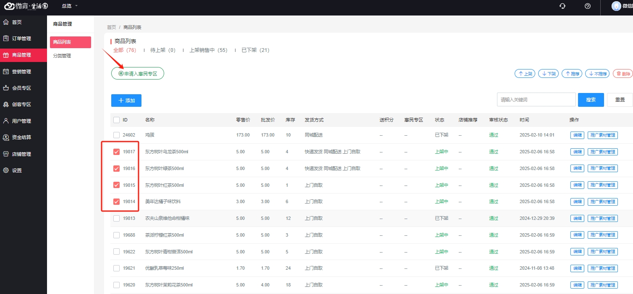Uncheck the checkbox for product 19817
Image resolution: width=633 pixels, height=294 pixels.
pos(117,152)
